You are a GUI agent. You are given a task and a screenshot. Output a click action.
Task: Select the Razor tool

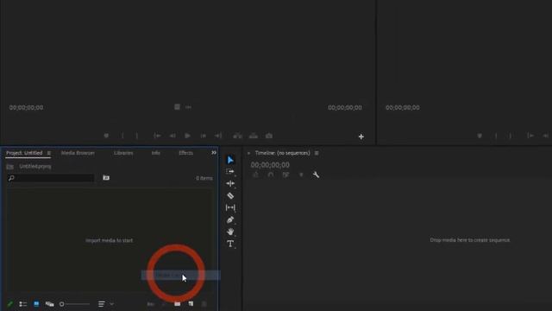pyautogui.click(x=230, y=196)
